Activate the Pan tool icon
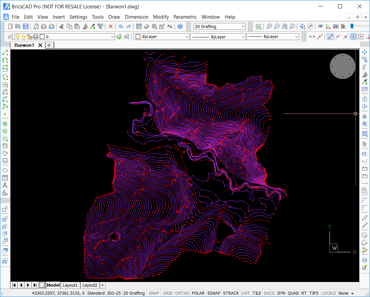Viewport: 370px width, 297px height. 302,27
